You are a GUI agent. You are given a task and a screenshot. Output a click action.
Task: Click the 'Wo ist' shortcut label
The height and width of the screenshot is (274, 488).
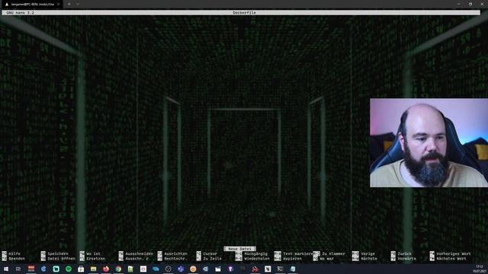coord(93,253)
